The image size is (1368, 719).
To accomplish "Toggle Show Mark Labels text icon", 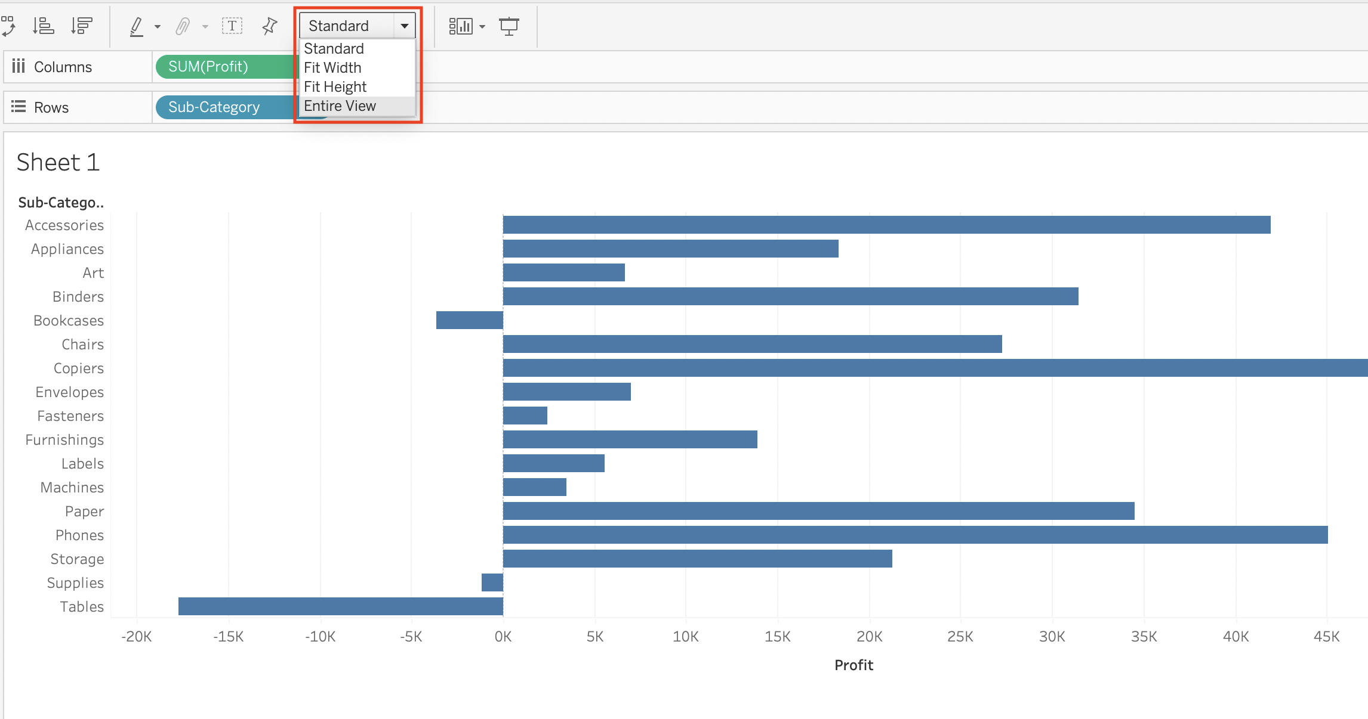I will pyautogui.click(x=232, y=26).
